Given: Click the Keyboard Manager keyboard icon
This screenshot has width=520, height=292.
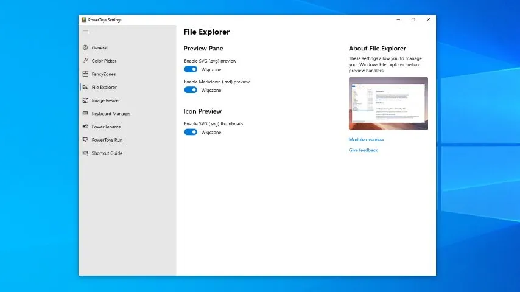Looking at the screenshot, I should click(x=86, y=114).
